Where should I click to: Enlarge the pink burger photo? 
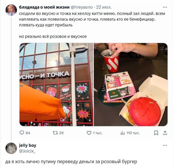point(131,85)
